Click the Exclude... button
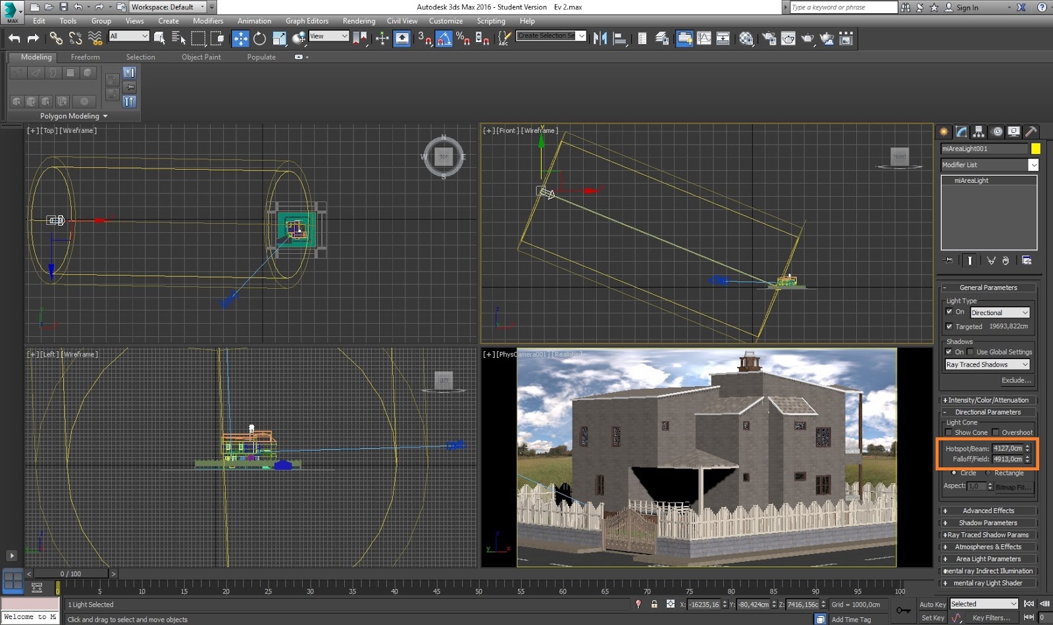Screen dimensions: 1053x625 click(1016, 380)
